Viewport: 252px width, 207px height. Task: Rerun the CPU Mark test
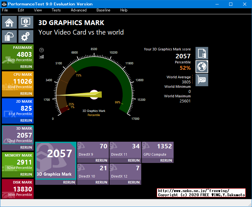26,94
